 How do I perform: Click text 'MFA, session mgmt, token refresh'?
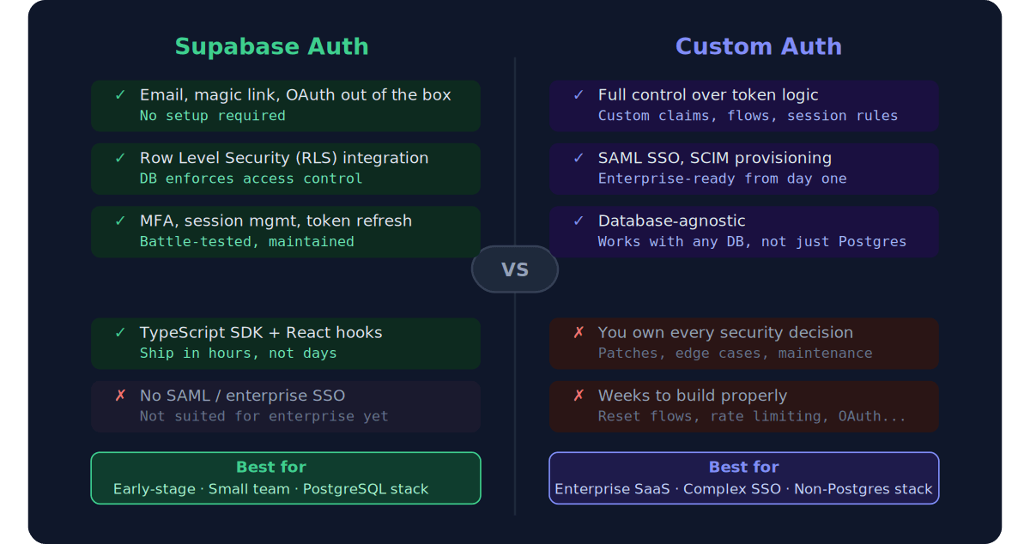click(276, 221)
